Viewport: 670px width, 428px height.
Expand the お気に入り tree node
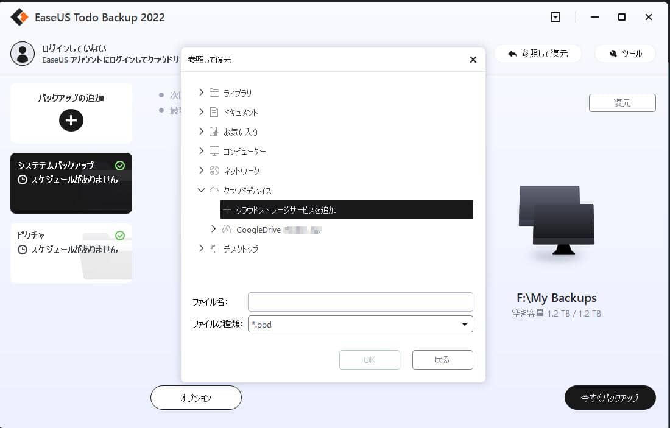click(201, 132)
